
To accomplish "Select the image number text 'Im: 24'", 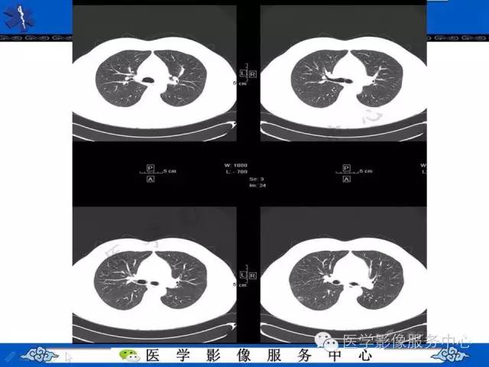I will click(x=257, y=185).
